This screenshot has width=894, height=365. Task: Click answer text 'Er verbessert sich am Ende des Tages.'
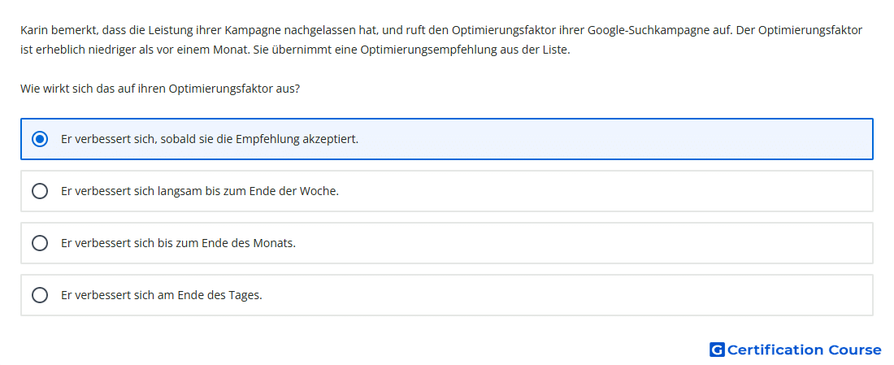(x=162, y=295)
